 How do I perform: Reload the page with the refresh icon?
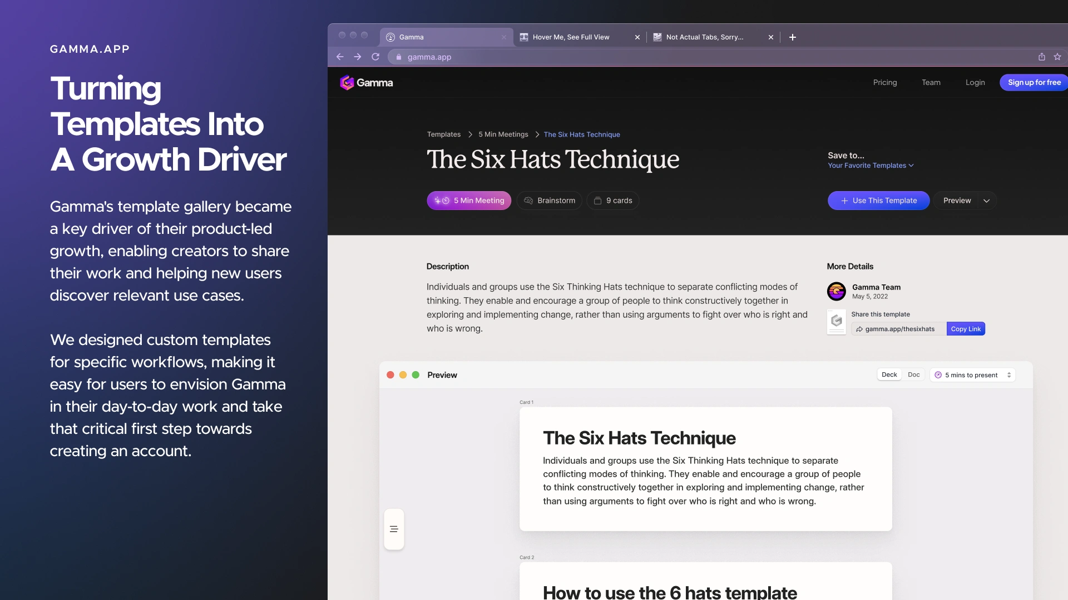pyautogui.click(x=375, y=57)
